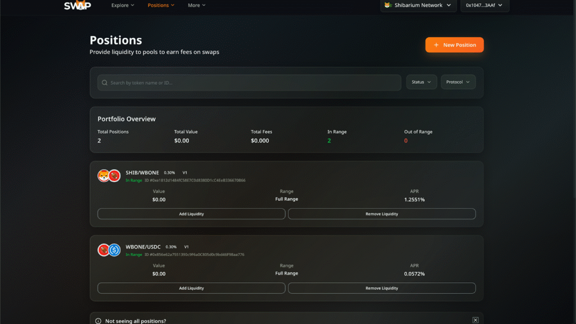Open the Status filter dropdown
This screenshot has height=324, width=576.
pos(421,82)
